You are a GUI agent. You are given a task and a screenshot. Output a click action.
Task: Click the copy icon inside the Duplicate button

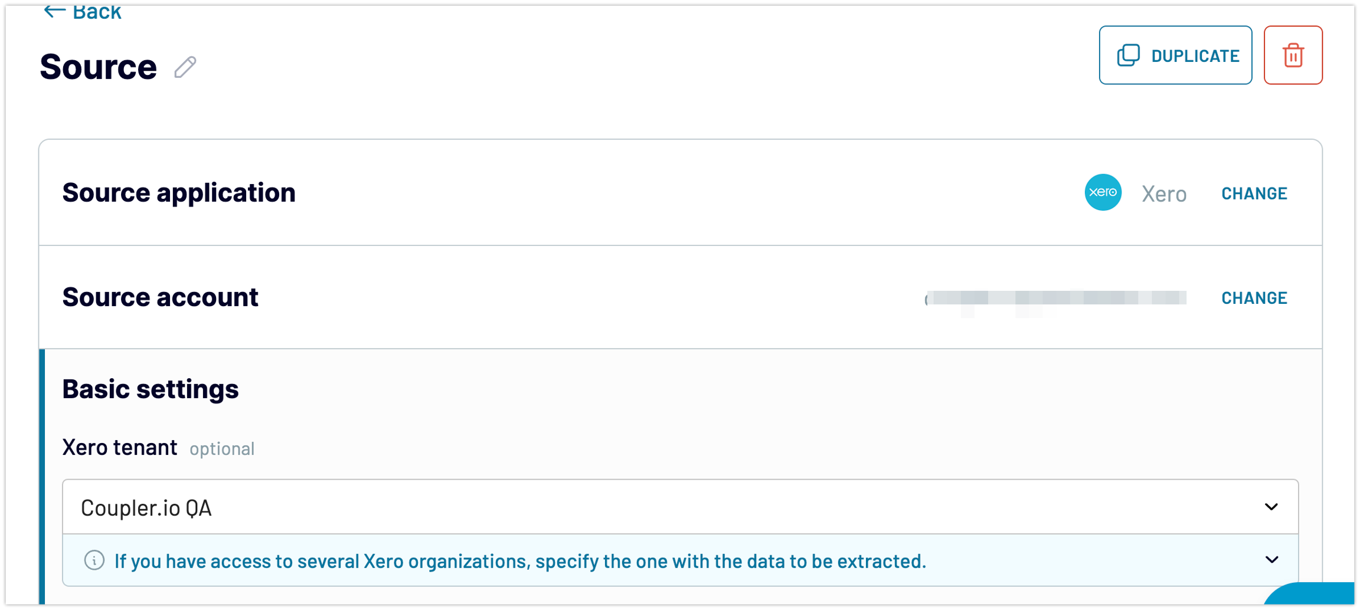pos(1128,55)
